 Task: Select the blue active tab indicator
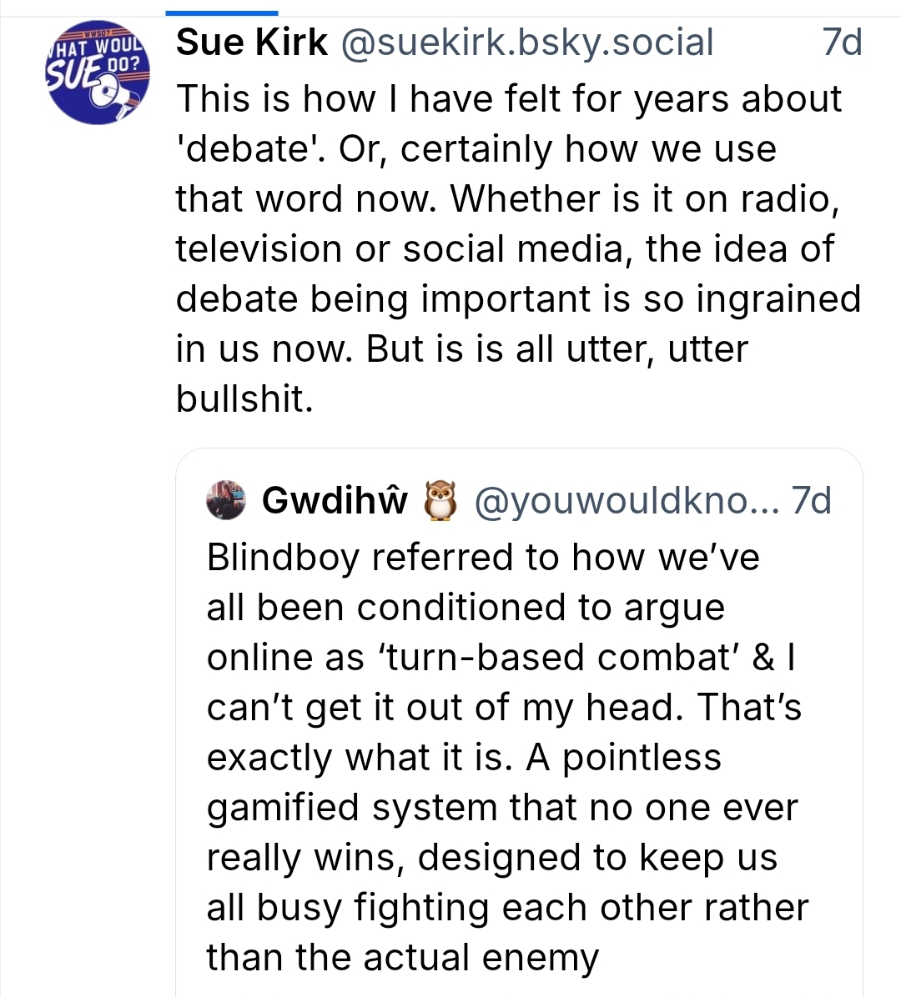[x=221, y=13]
